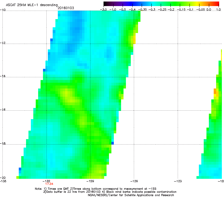The width and height of the screenshot is (224, 197).
Task: Click the note line "3)Data buffer is 22 hrs"
Action: [110, 192]
